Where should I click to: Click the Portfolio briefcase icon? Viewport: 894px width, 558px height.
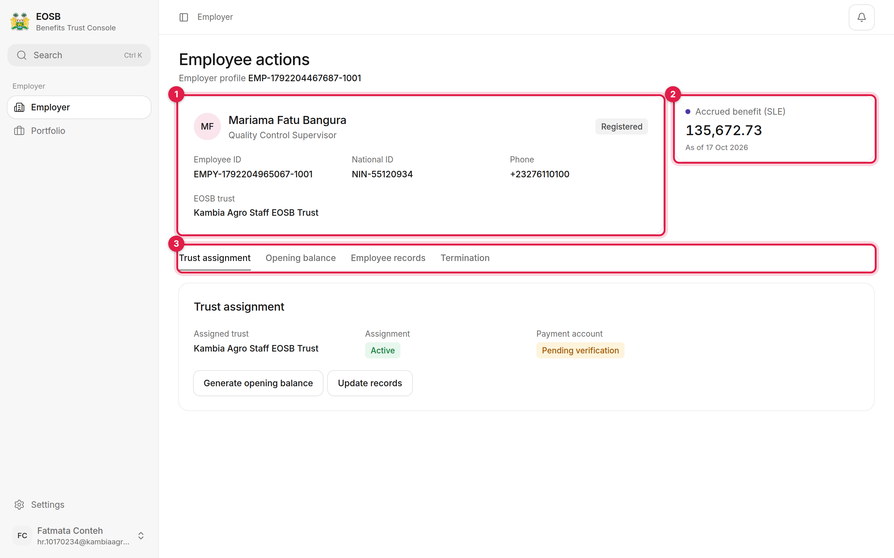(x=19, y=131)
